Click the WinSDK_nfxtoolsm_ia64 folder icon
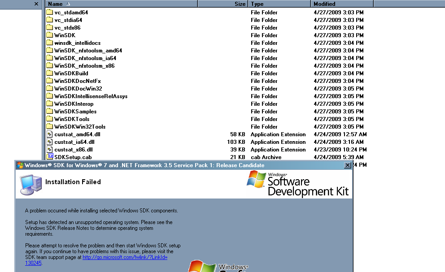Viewport: 445px width, 272px height. point(50,58)
